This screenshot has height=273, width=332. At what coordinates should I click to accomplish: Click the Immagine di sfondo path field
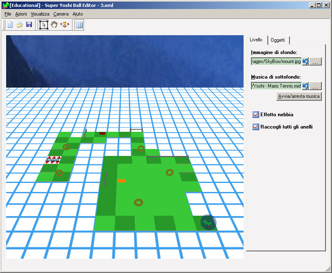pos(276,61)
